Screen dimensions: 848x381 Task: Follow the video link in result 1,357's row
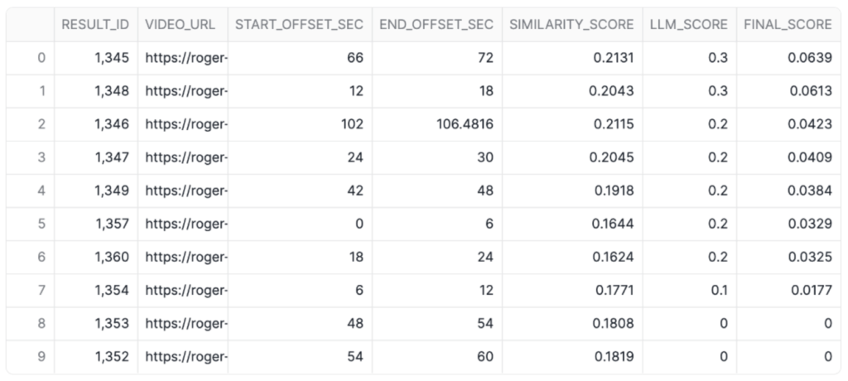(186, 224)
